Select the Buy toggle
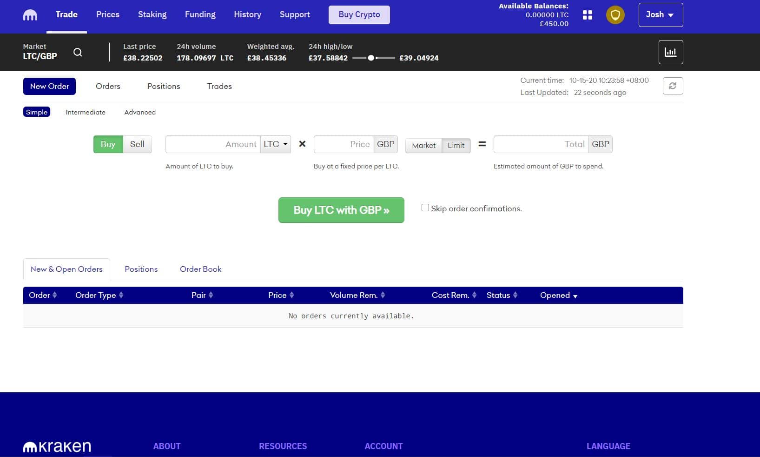Image resolution: width=760 pixels, height=457 pixels. pos(108,144)
